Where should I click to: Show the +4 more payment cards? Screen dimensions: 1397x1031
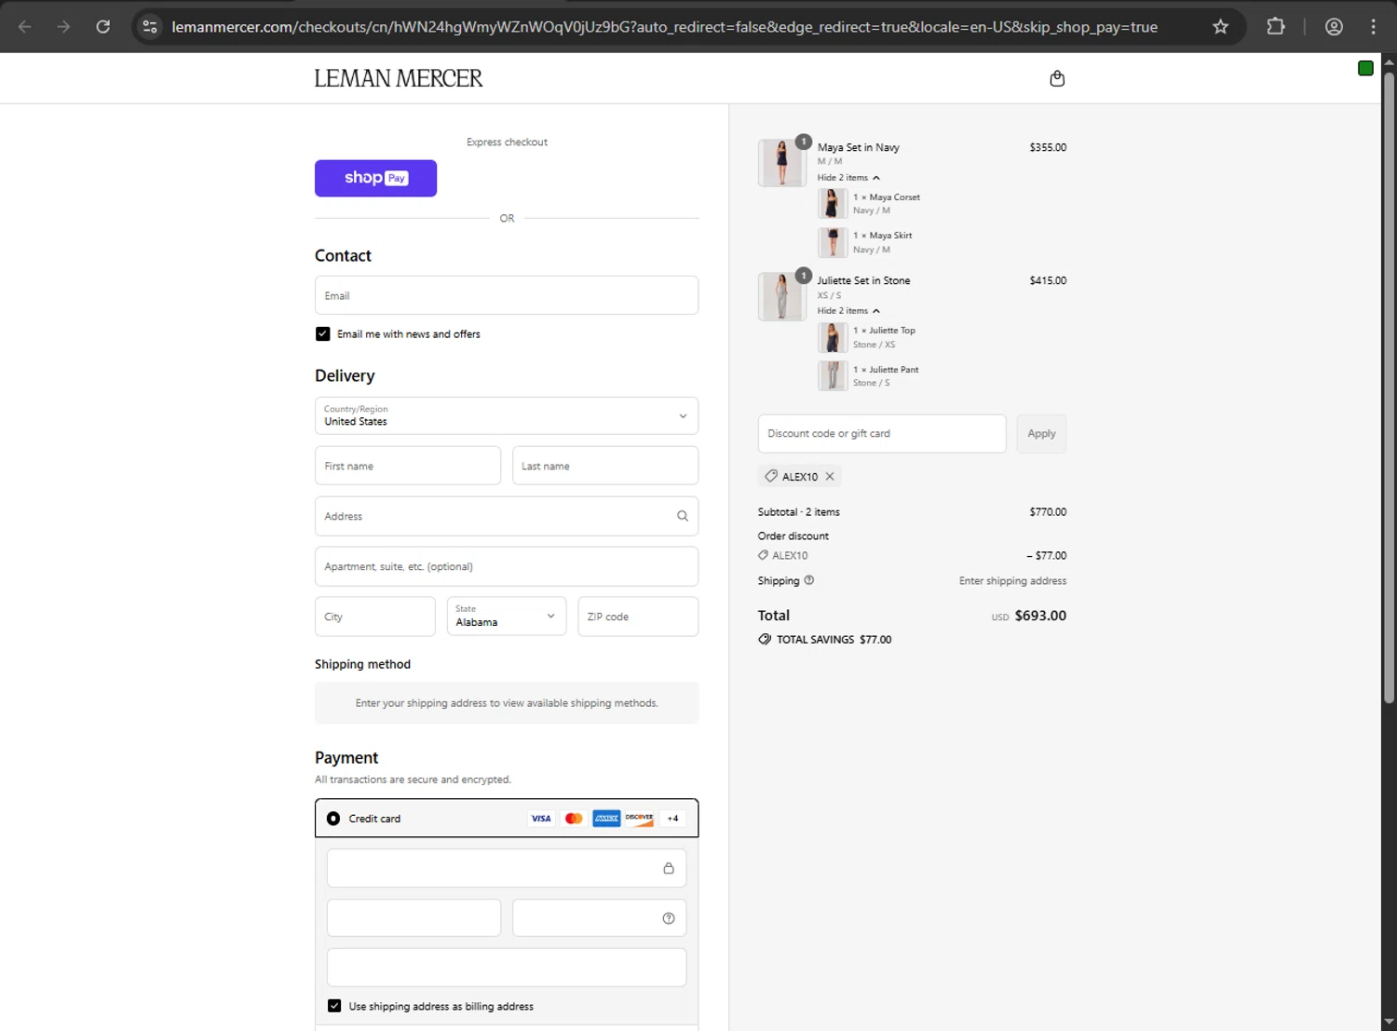[x=672, y=819]
